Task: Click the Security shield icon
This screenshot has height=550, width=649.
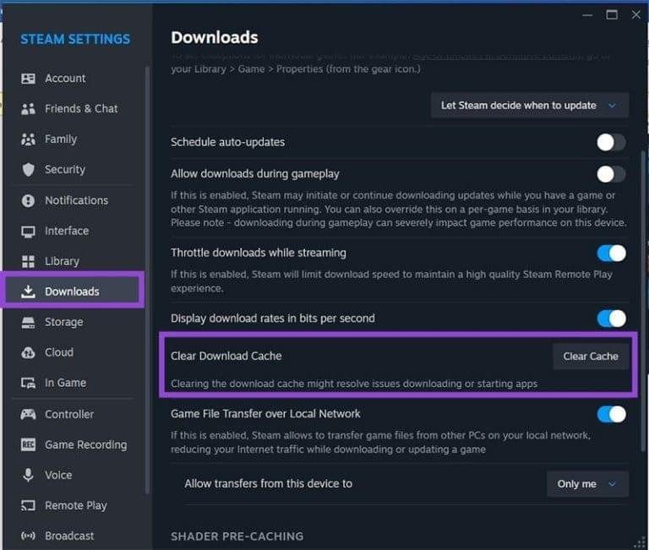Action: point(29,170)
